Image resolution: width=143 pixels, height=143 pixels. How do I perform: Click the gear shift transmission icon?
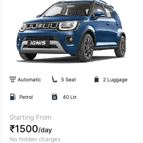click(x=13, y=79)
